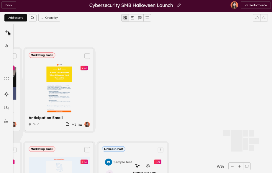This screenshot has width=272, height=173.
Task: Click the plus icon in left sidebar
Action: pos(6,31)
